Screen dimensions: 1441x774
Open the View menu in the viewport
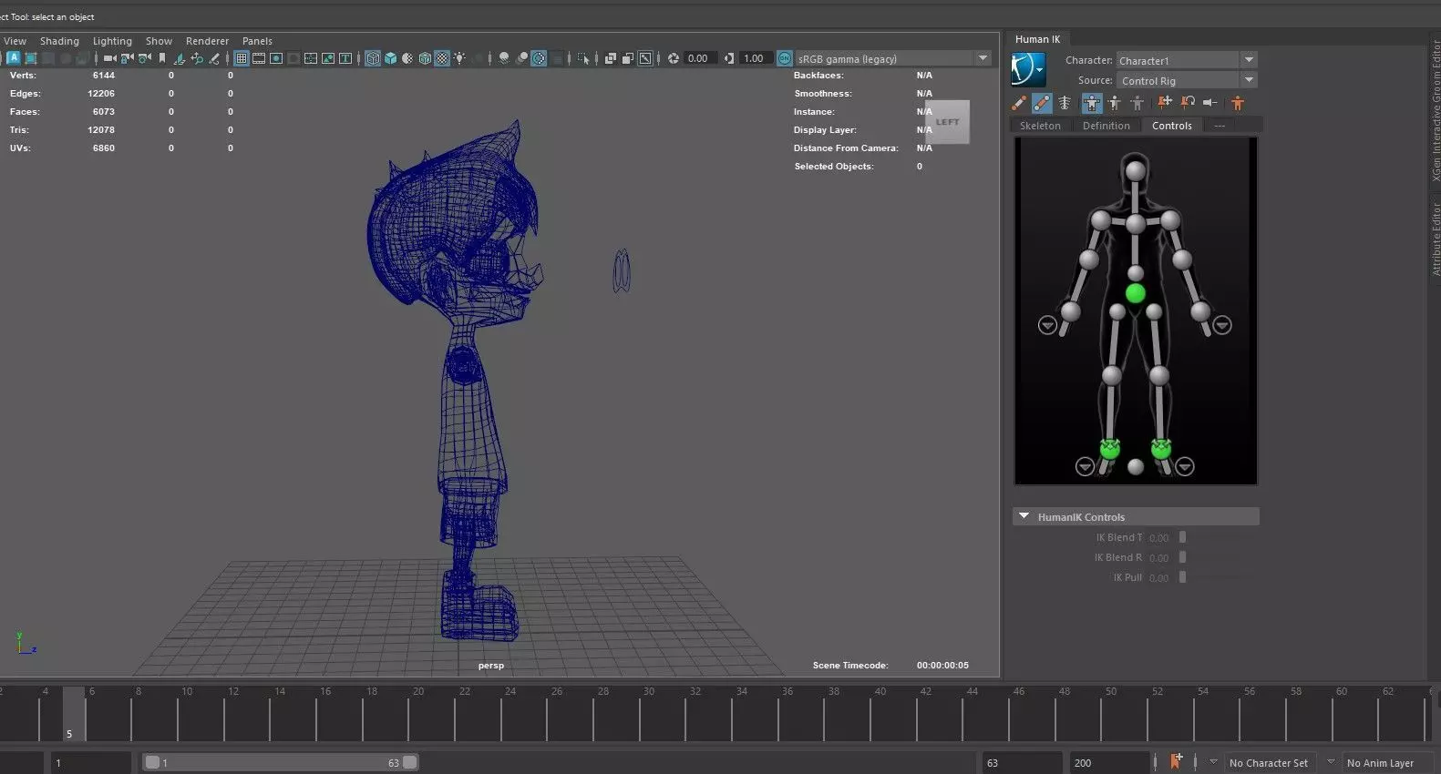click(x=15, y=41)
